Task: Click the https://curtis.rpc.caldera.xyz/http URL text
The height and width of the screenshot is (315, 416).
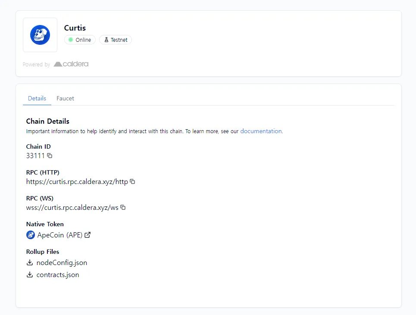Action: click(x=77, y=182)
